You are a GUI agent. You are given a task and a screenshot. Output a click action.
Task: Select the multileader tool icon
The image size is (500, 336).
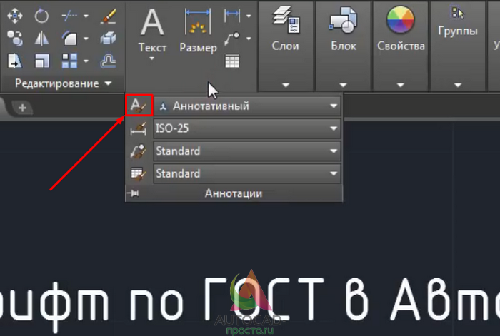pyautogui.click(x=232, y=39)
